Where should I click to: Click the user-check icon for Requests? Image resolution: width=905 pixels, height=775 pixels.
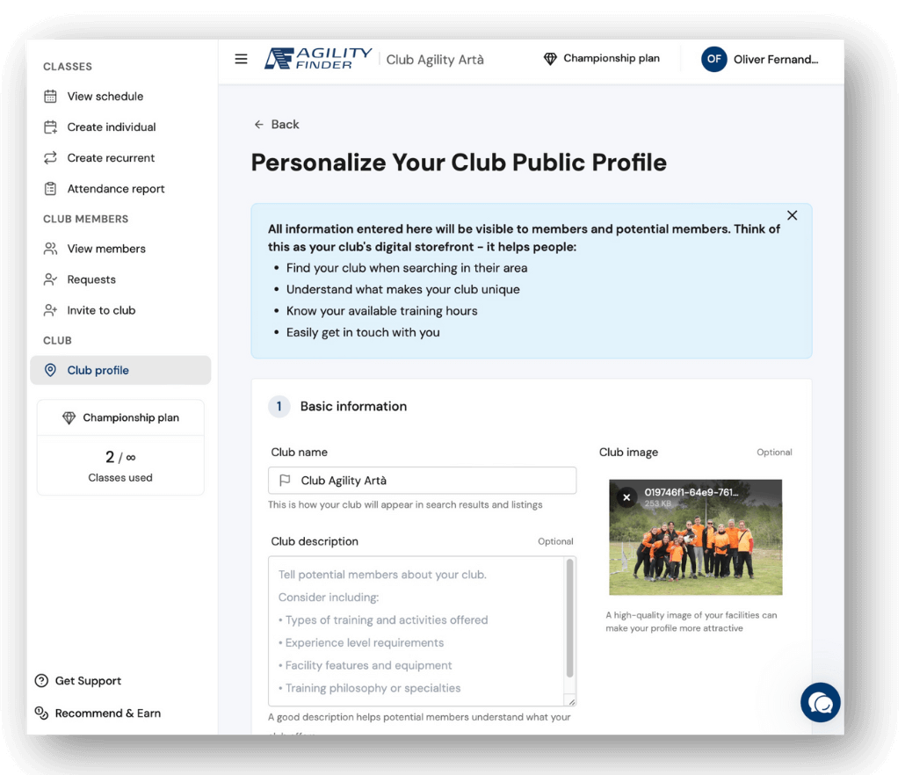50,279
